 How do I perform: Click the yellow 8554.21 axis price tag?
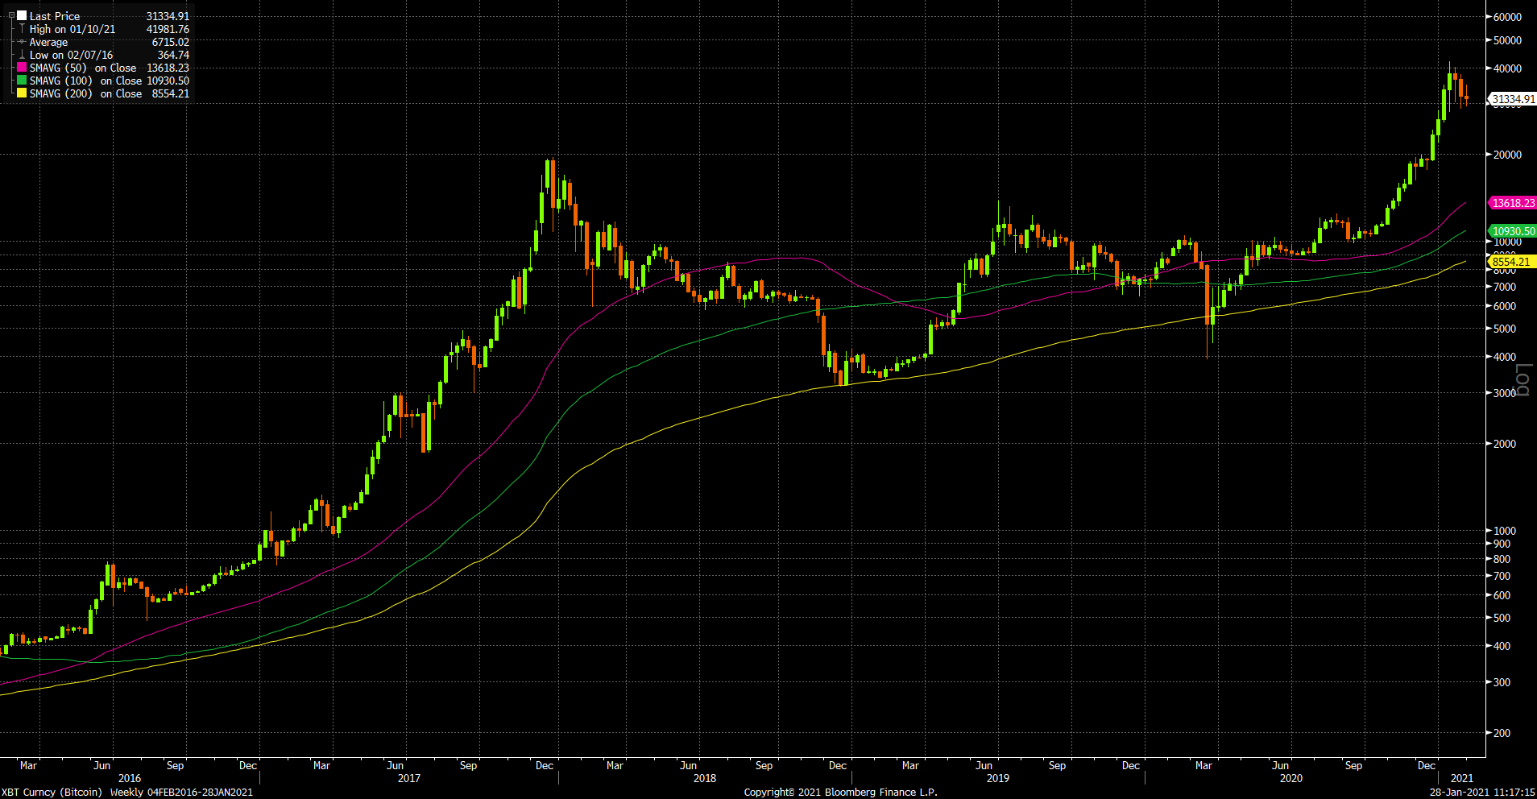pyautogui.click(x=1510, y=262)
